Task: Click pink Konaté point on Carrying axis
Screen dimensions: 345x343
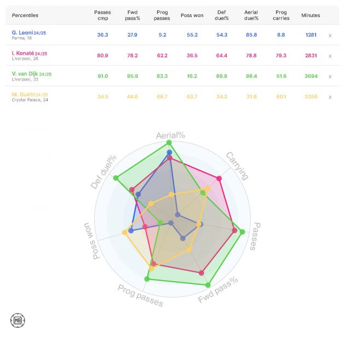Action: 220,178
